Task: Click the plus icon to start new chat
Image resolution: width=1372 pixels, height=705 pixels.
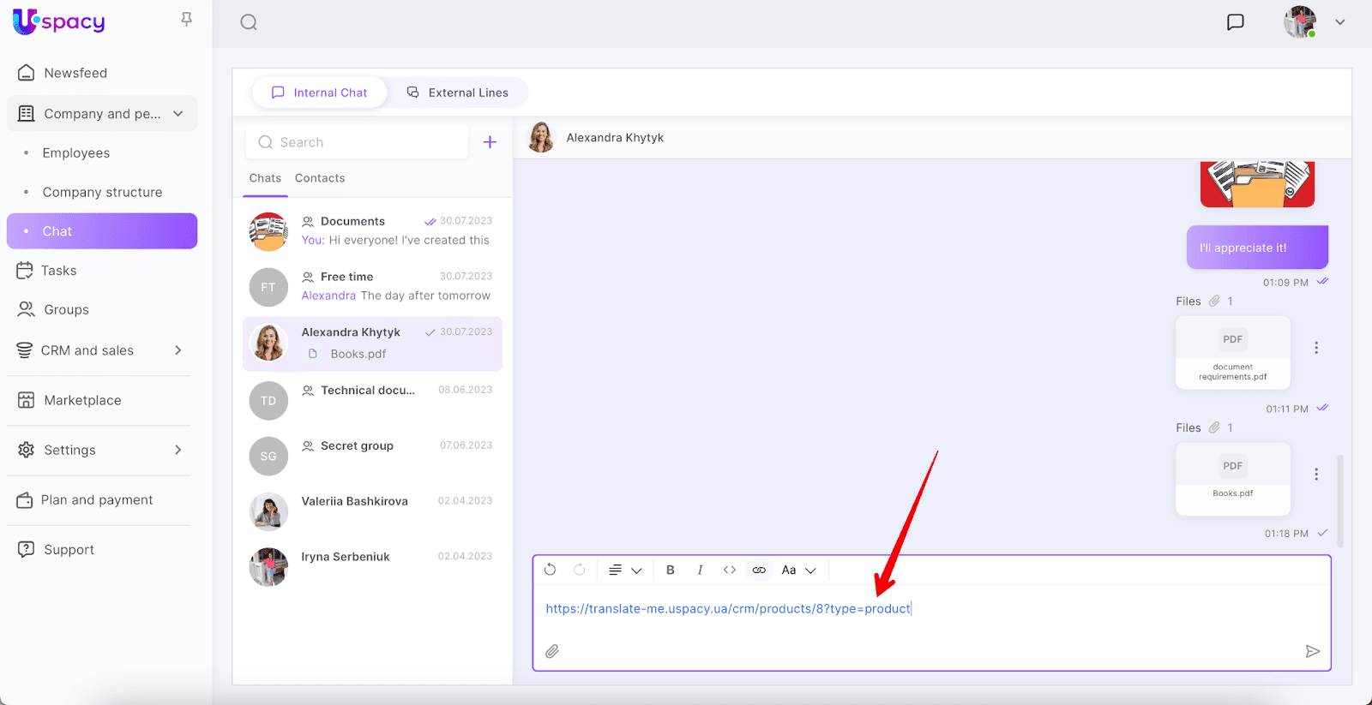Action: pyautogui.click(x=490, y=142)
